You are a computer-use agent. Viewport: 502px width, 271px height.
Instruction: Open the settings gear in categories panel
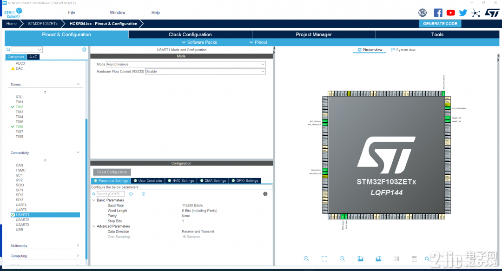(x=84, y=50)
